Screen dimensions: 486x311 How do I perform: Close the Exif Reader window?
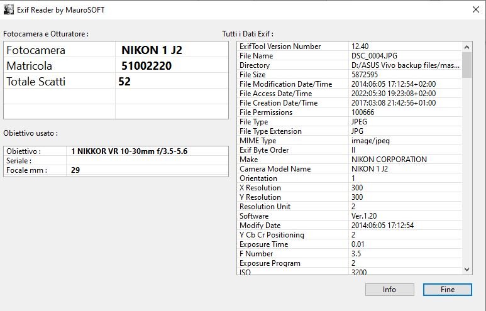[476, 9]
